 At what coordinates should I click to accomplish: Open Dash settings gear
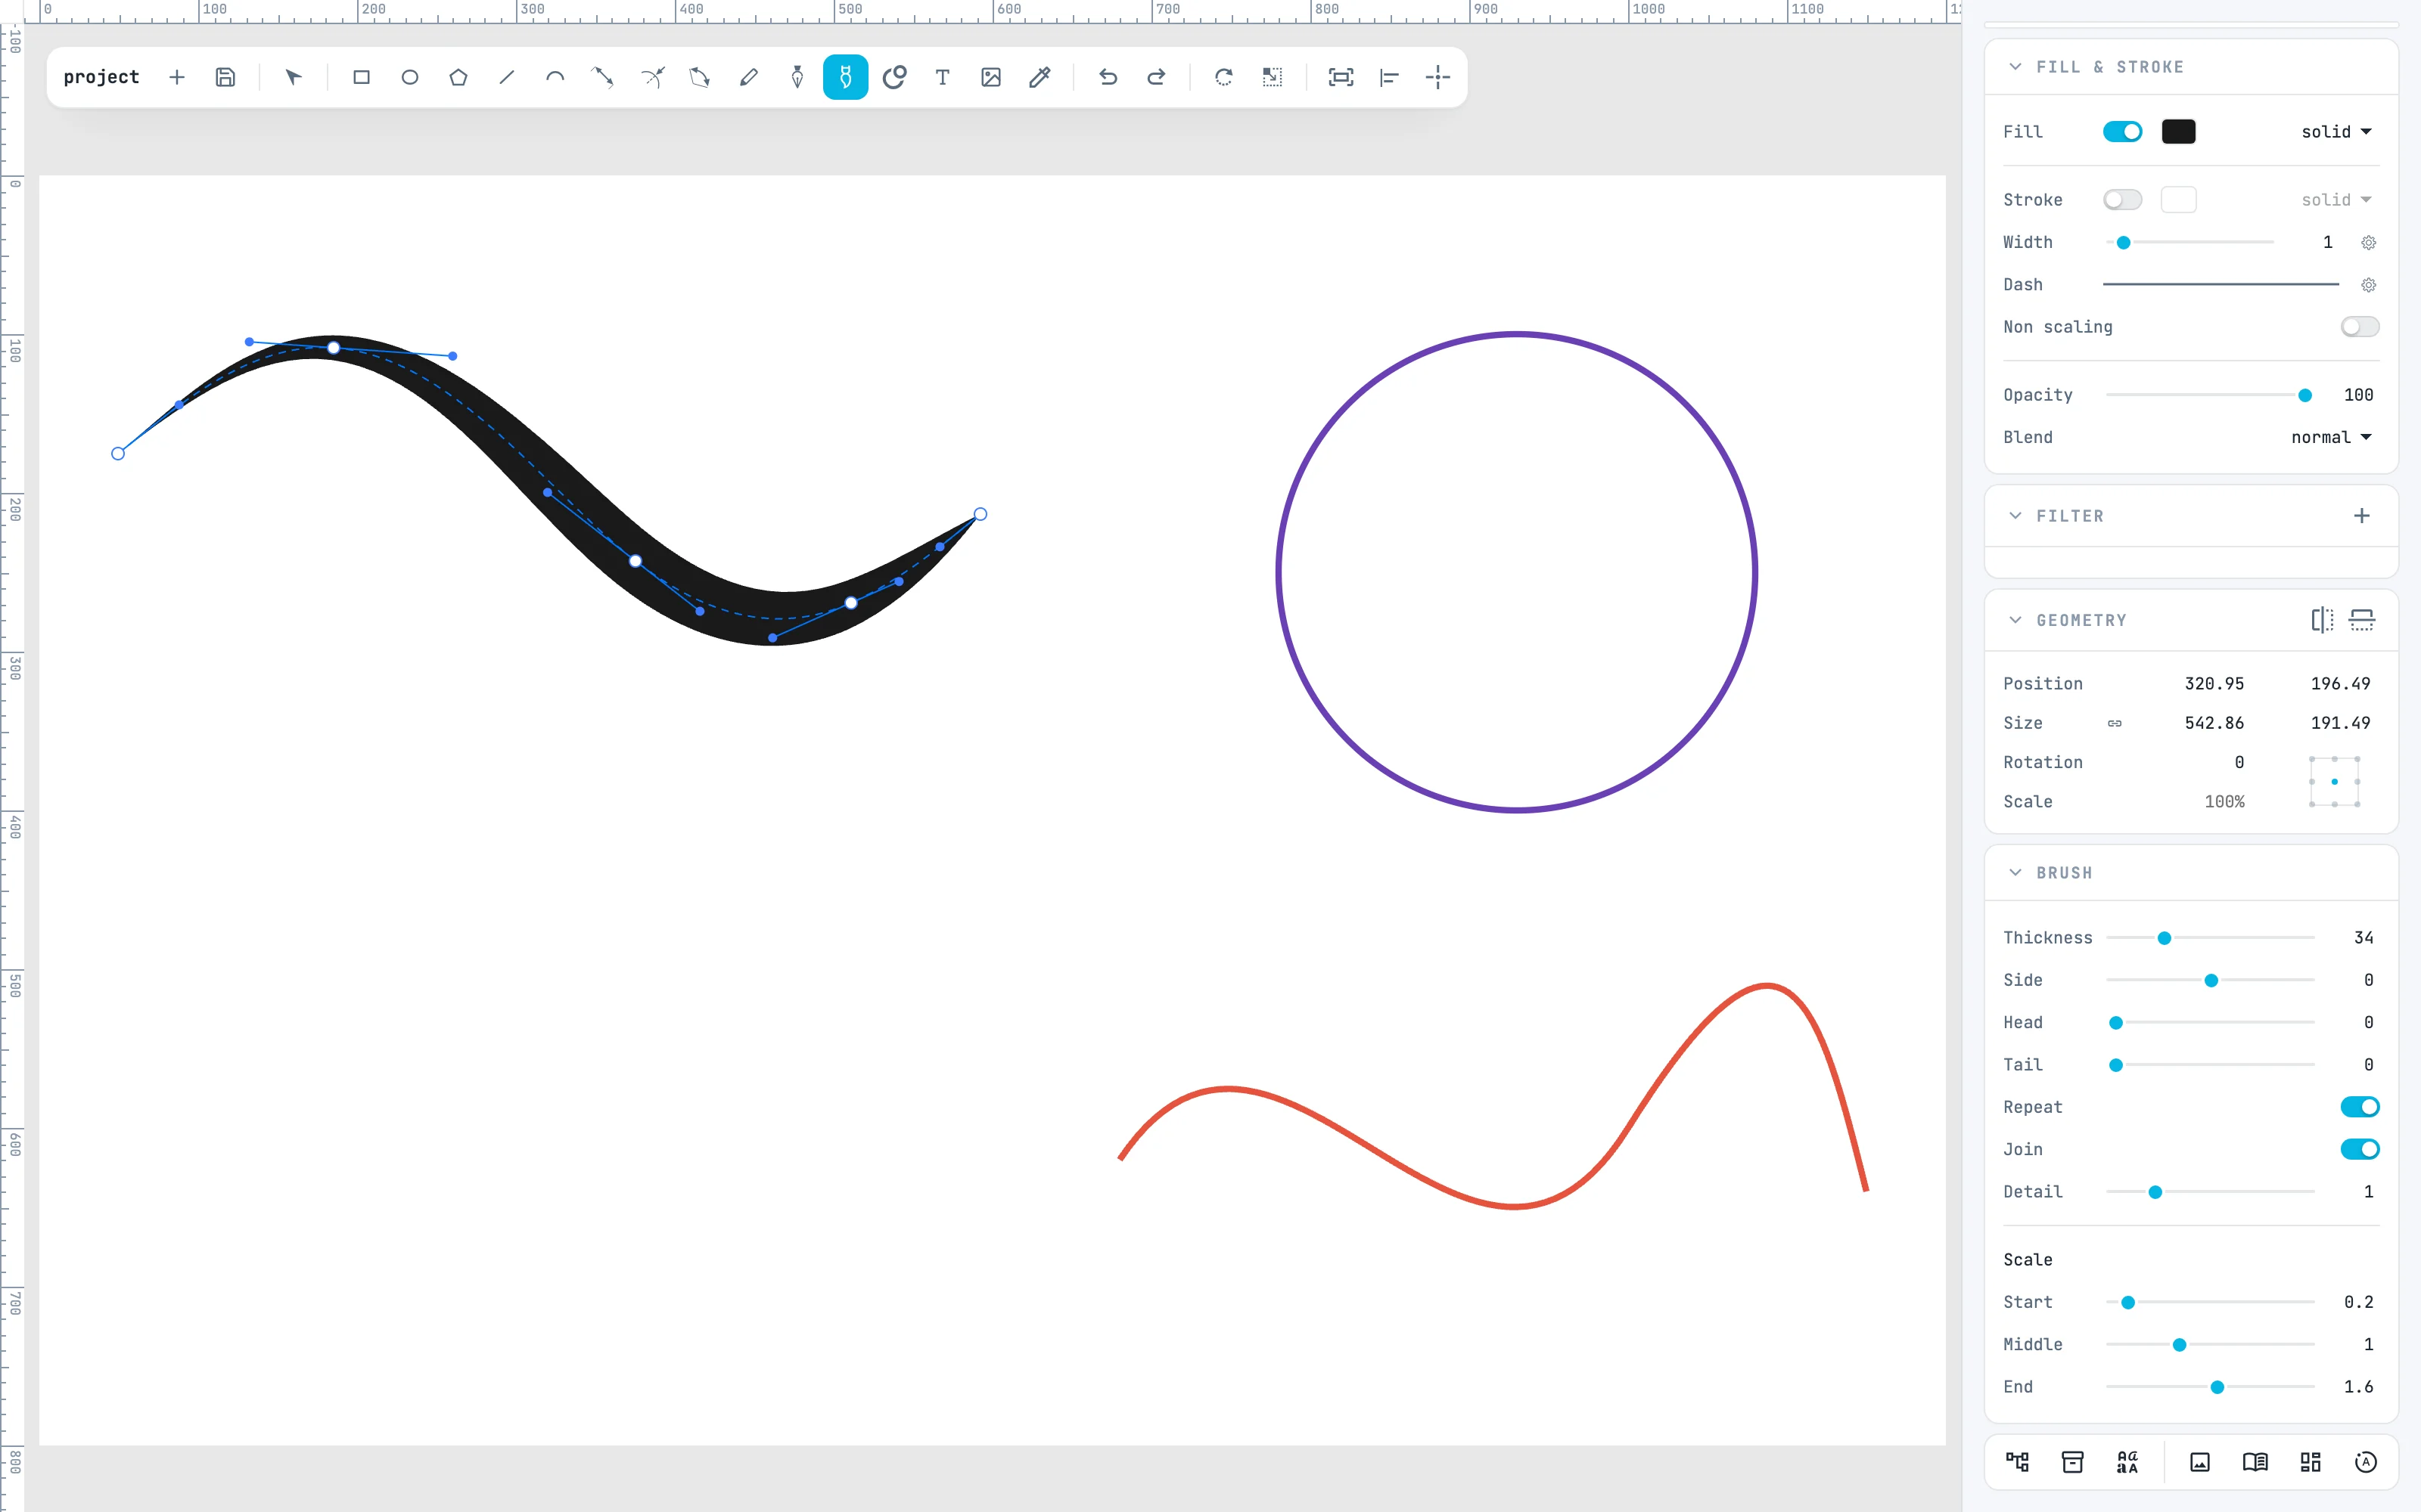(2368, 285)
